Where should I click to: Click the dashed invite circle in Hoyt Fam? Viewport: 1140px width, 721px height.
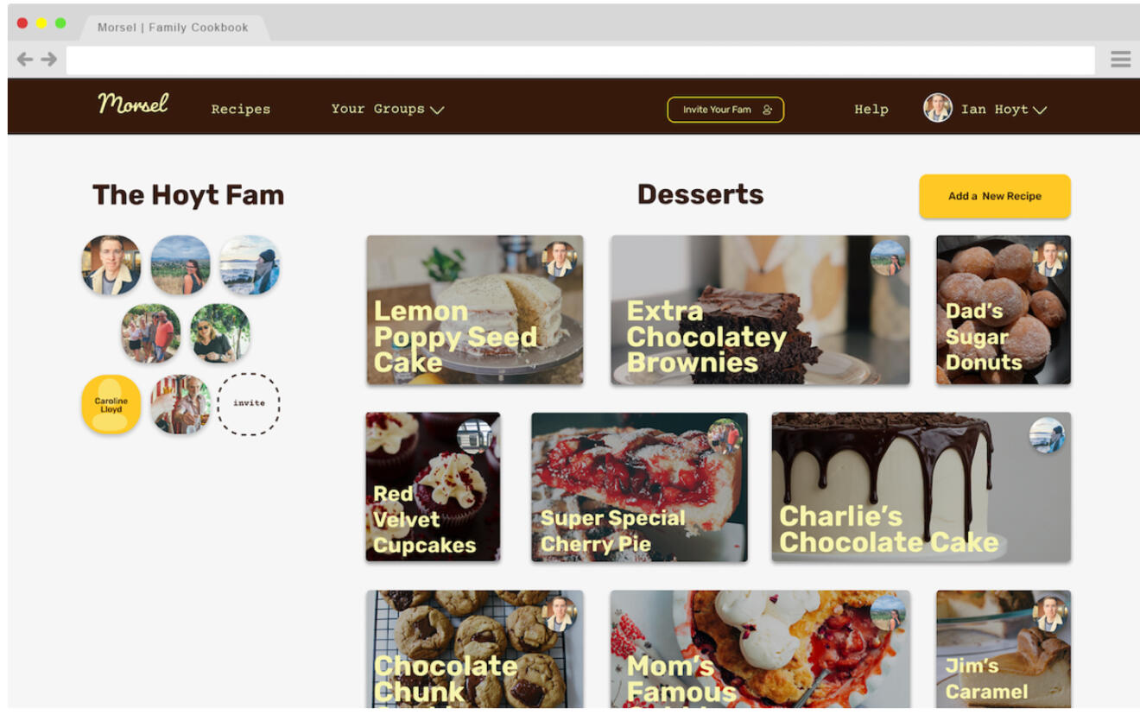pos(249,403)
